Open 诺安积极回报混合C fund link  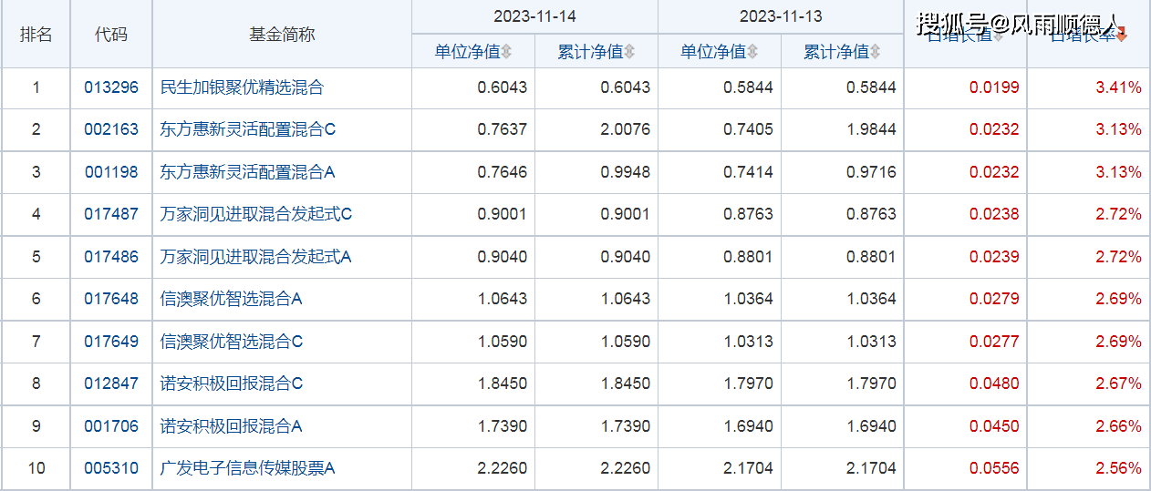[231, 384]
